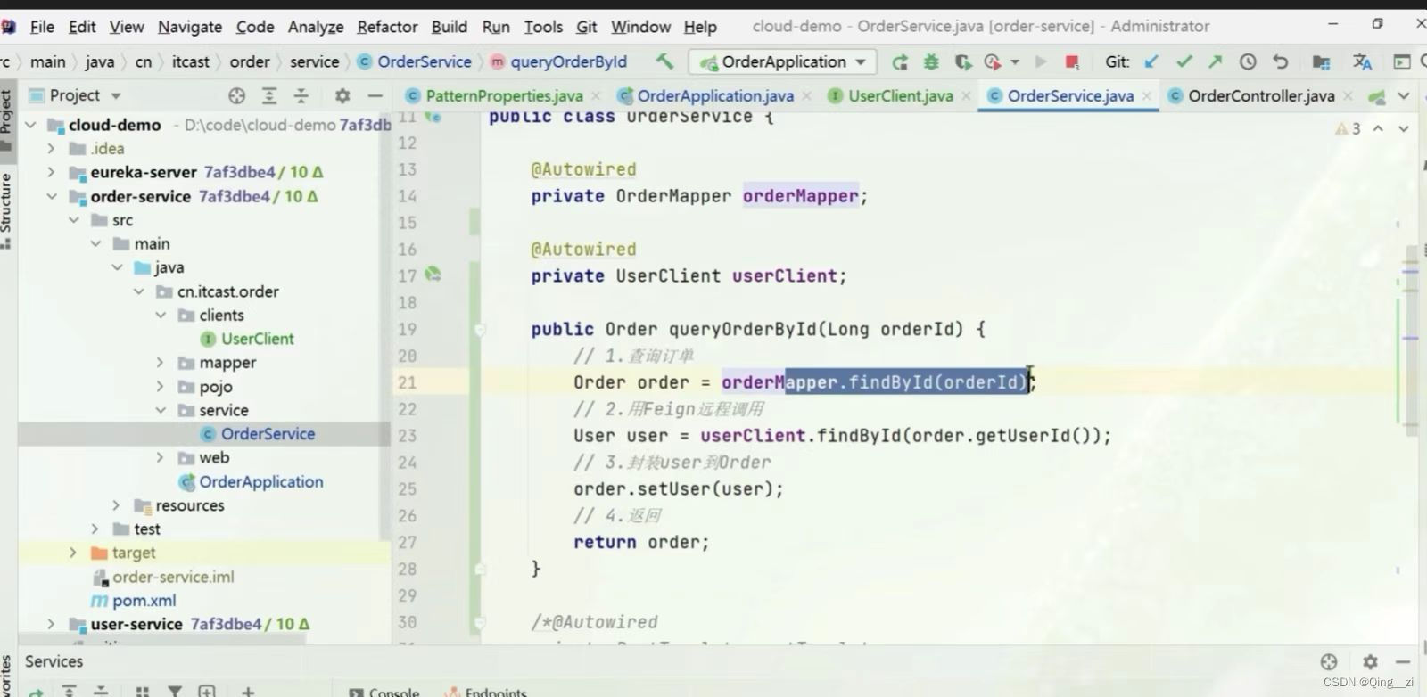Expand the web package
1427x697 pixels.
pyautogui.click(x=161, y=458)
